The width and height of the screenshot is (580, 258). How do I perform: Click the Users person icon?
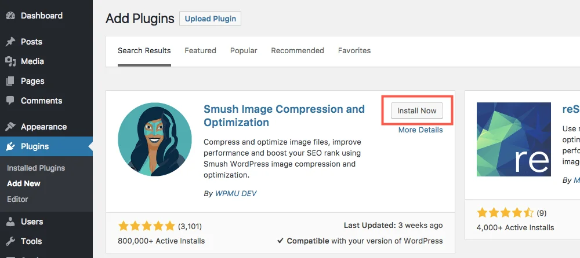[10, 222]
